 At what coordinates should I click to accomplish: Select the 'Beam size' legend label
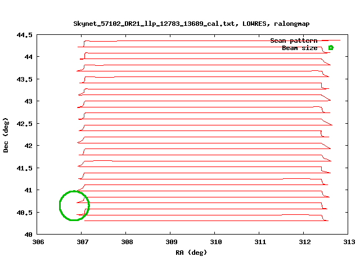[x=300, y=48]
